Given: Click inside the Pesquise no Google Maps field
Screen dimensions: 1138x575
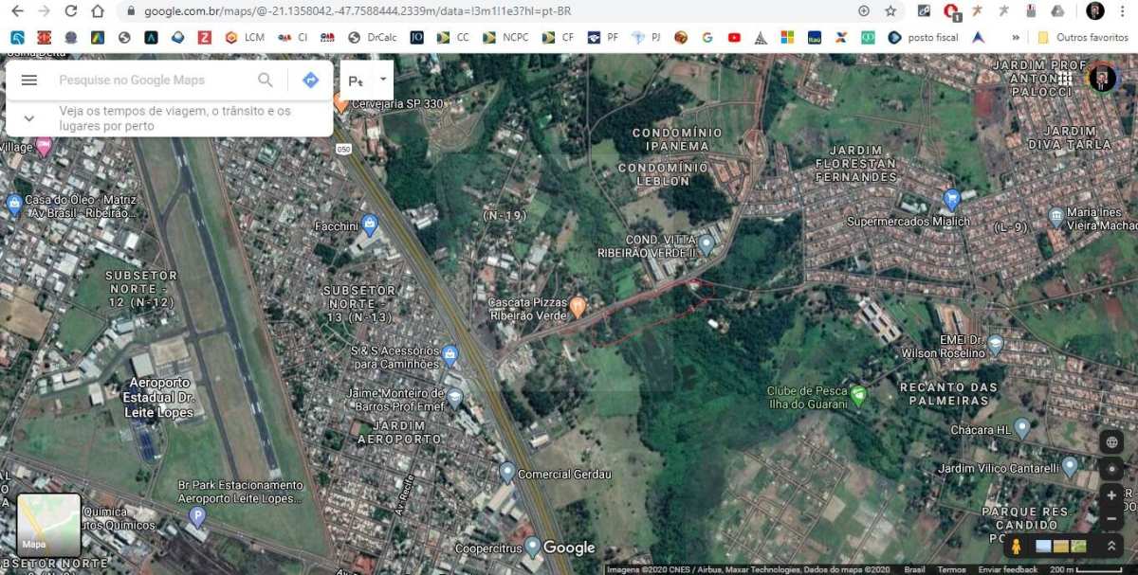Looking at the screenshot, I should click(142, 80).
